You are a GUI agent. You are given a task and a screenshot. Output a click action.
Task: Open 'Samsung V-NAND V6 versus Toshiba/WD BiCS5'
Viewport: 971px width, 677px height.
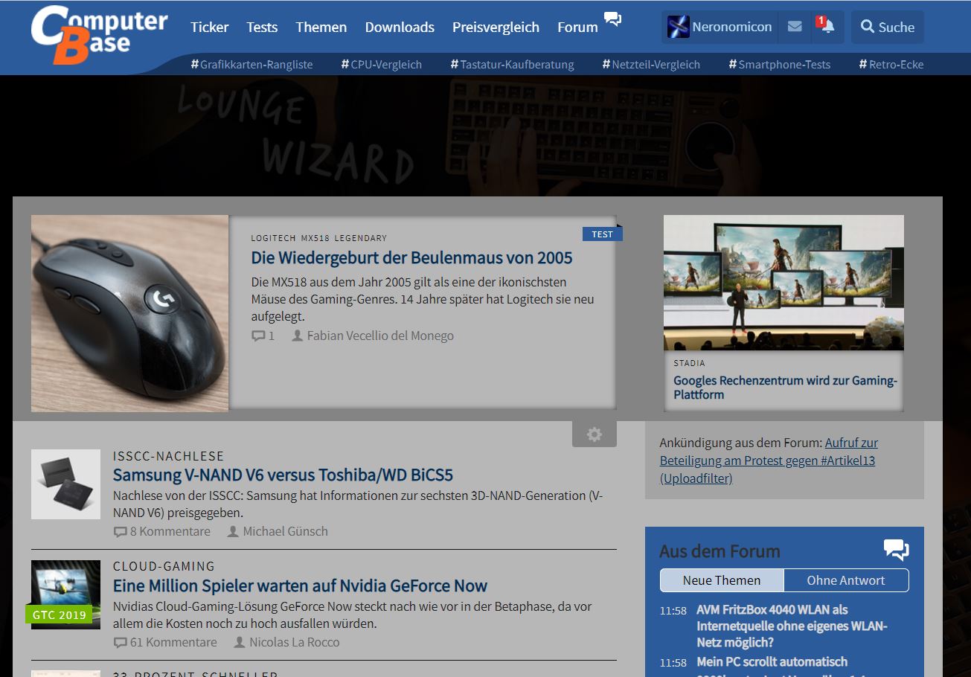pyautogui.click(x=283, y=475)
